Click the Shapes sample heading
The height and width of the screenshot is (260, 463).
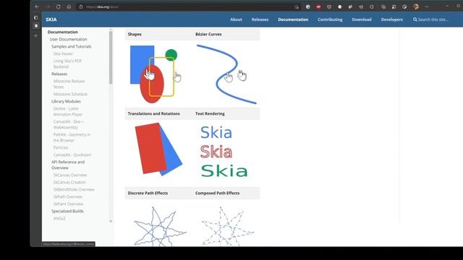(135, 34)
